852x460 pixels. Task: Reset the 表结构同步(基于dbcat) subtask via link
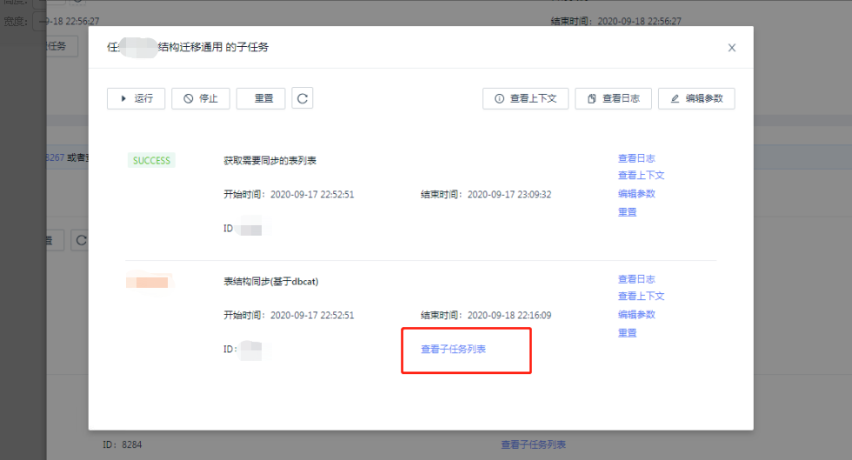click(x=627, y=333)
